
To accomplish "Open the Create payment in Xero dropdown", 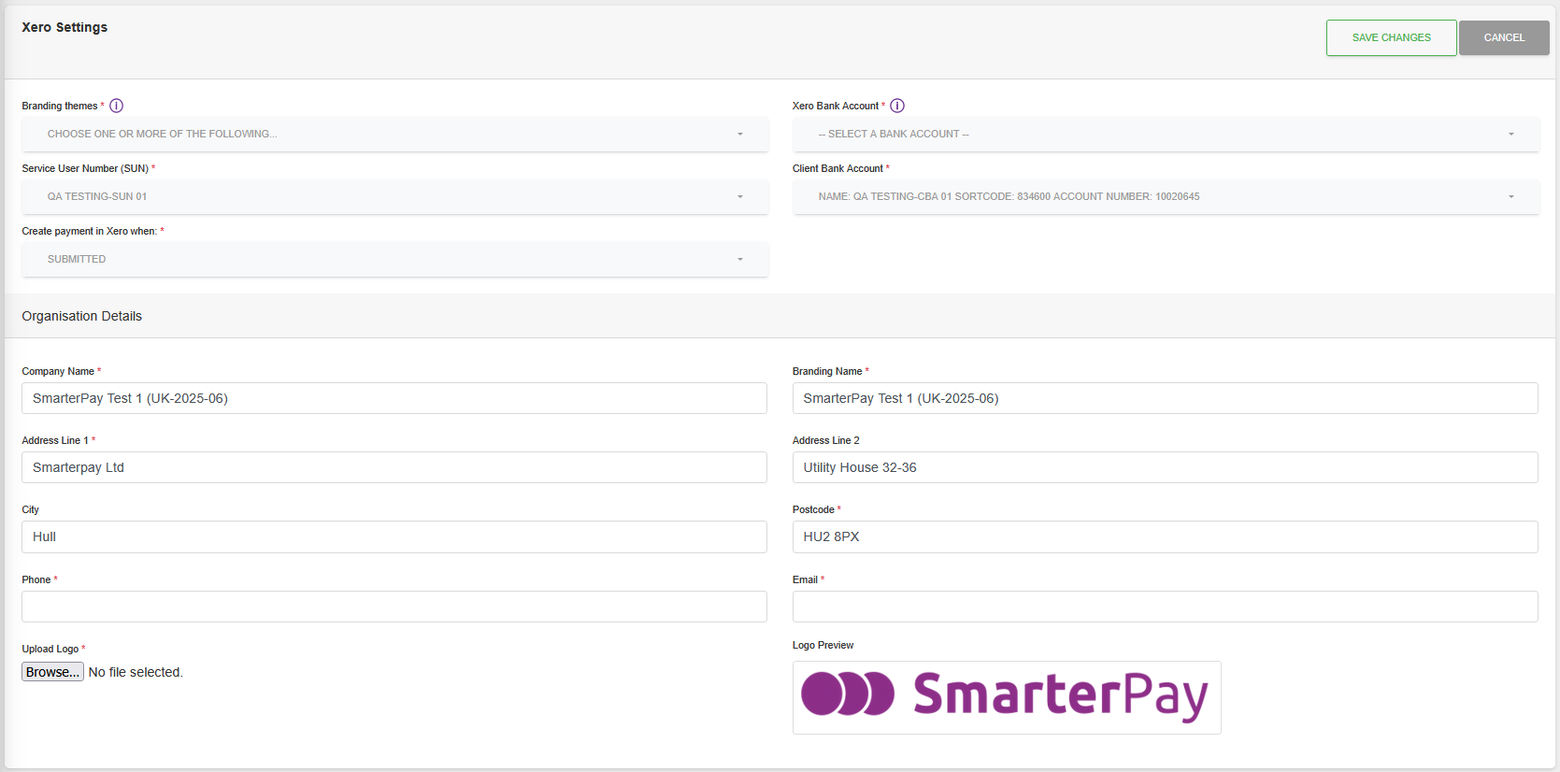I will tap(394, 259).
